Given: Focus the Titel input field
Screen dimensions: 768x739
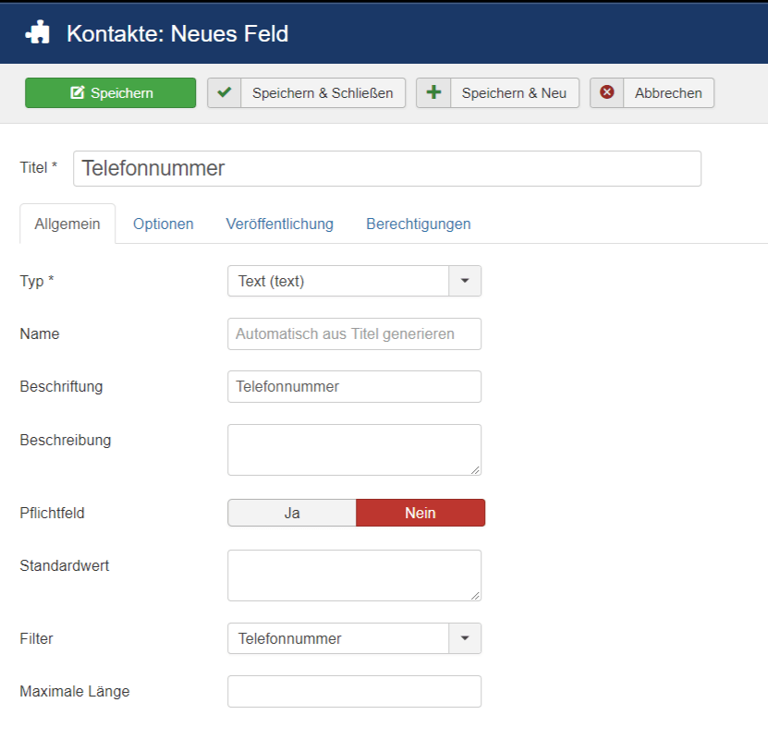Looking at the screenshot, I should (387, 168).
